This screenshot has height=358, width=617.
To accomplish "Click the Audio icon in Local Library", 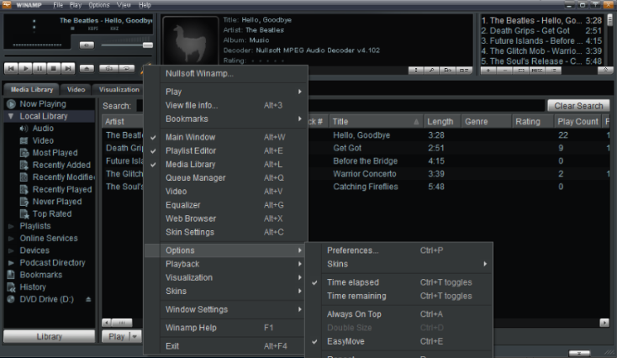I will [x=24, y=129].
